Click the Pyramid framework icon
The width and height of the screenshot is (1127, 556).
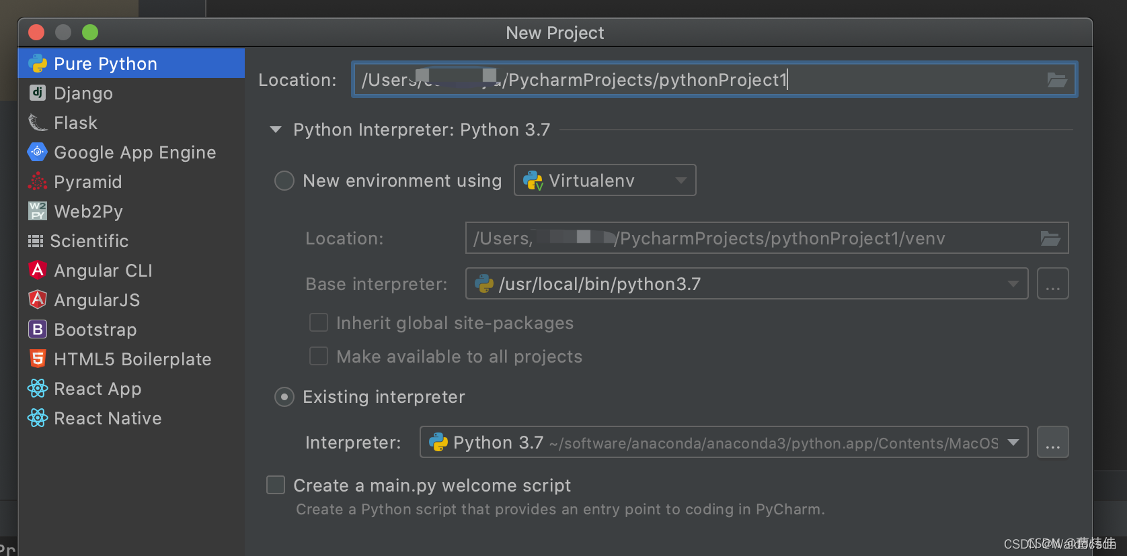coord(38,181)
